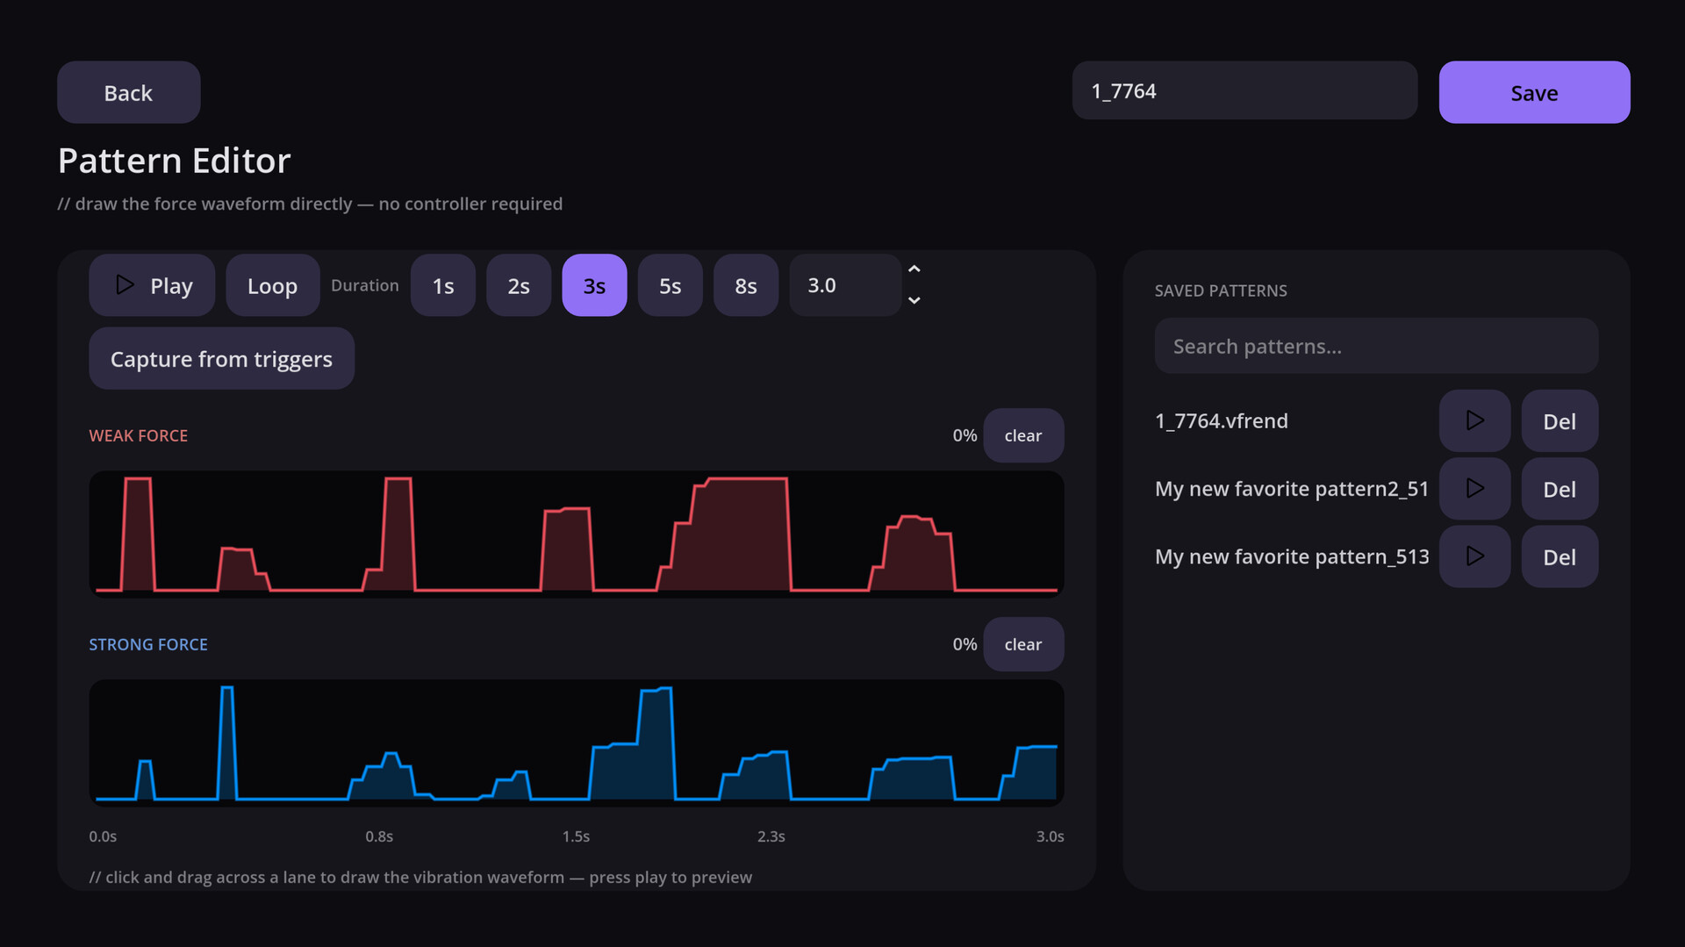Image resolution: width=1685 pixels, height=947 pixels.
Task: Save the current pattern
Action: coord(1534,92)
